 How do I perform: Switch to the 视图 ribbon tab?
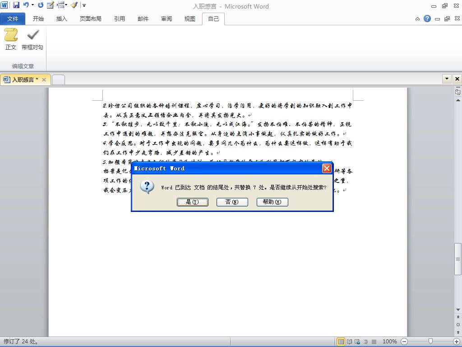[x=190, y=19]
